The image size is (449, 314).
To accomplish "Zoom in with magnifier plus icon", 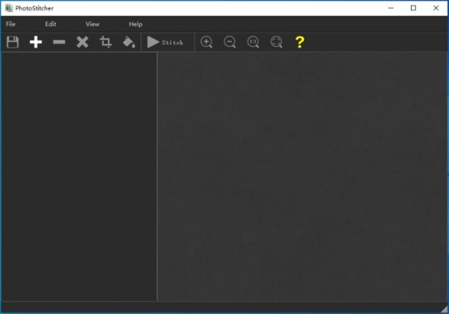I will pos(207,42).
